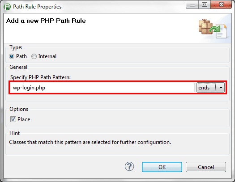Click the Internal option label text

[47, 56]
